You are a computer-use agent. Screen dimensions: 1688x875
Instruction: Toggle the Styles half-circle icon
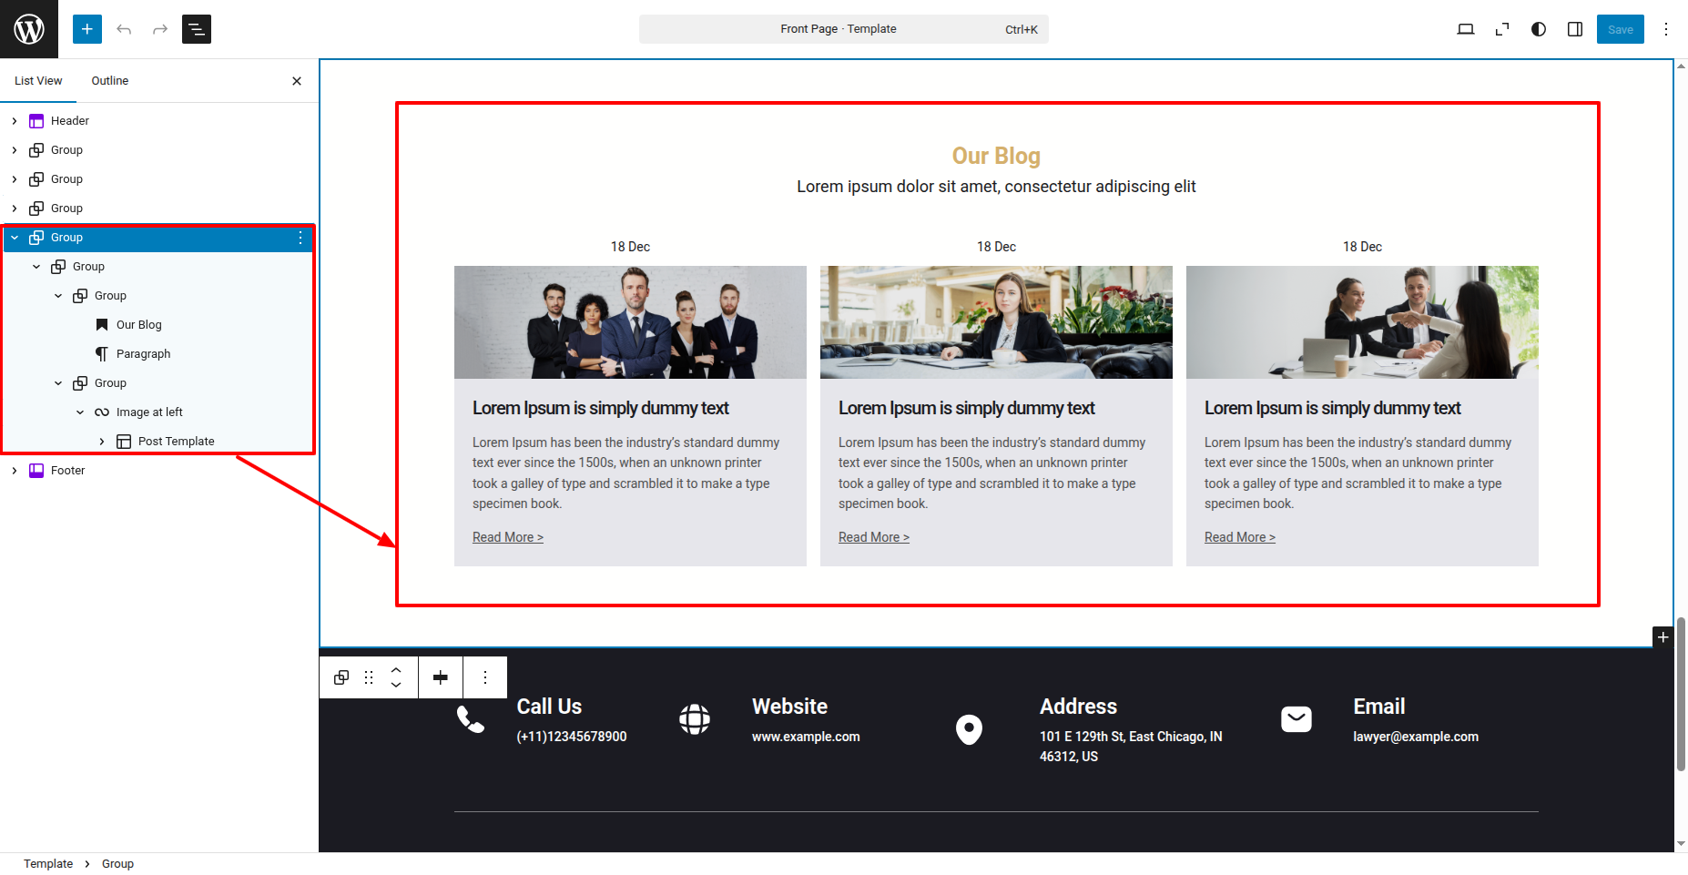pos(1539,29)
